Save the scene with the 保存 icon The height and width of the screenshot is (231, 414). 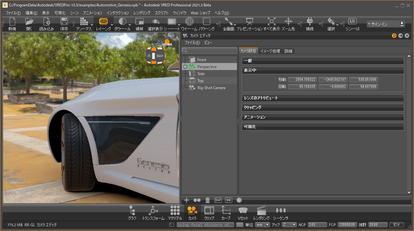coord(64,22)
